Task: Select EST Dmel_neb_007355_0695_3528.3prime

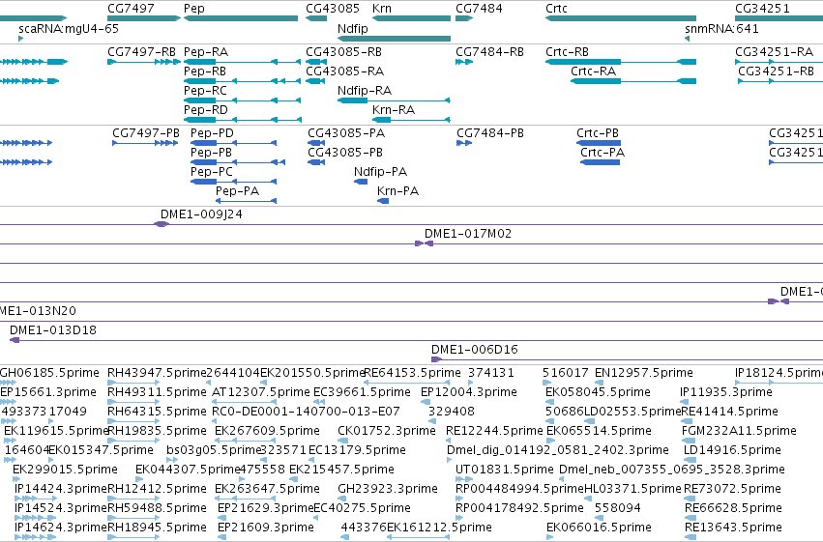Action: point(672,470)
